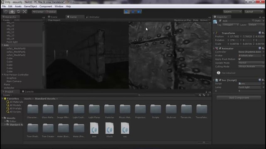The height and width of the screenshot is (149, 266).
Task: Open the Assets menu
Action: tap(18, 7)
